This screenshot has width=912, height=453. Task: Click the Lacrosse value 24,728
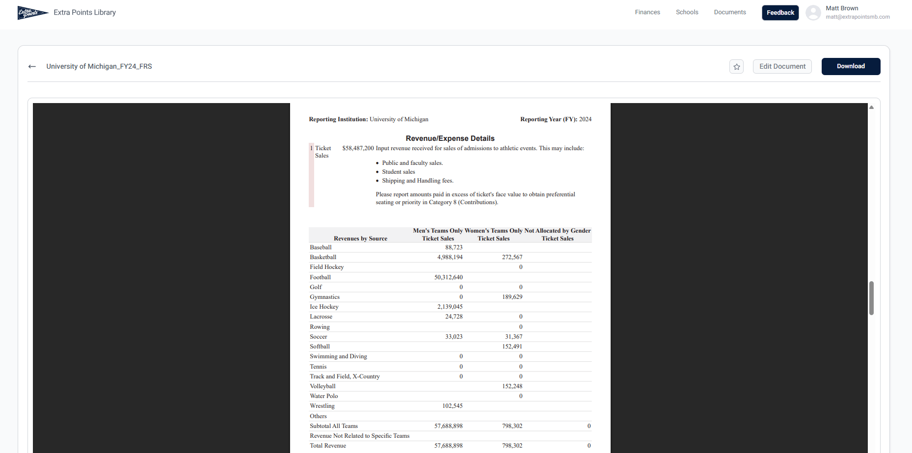point(454,317)
